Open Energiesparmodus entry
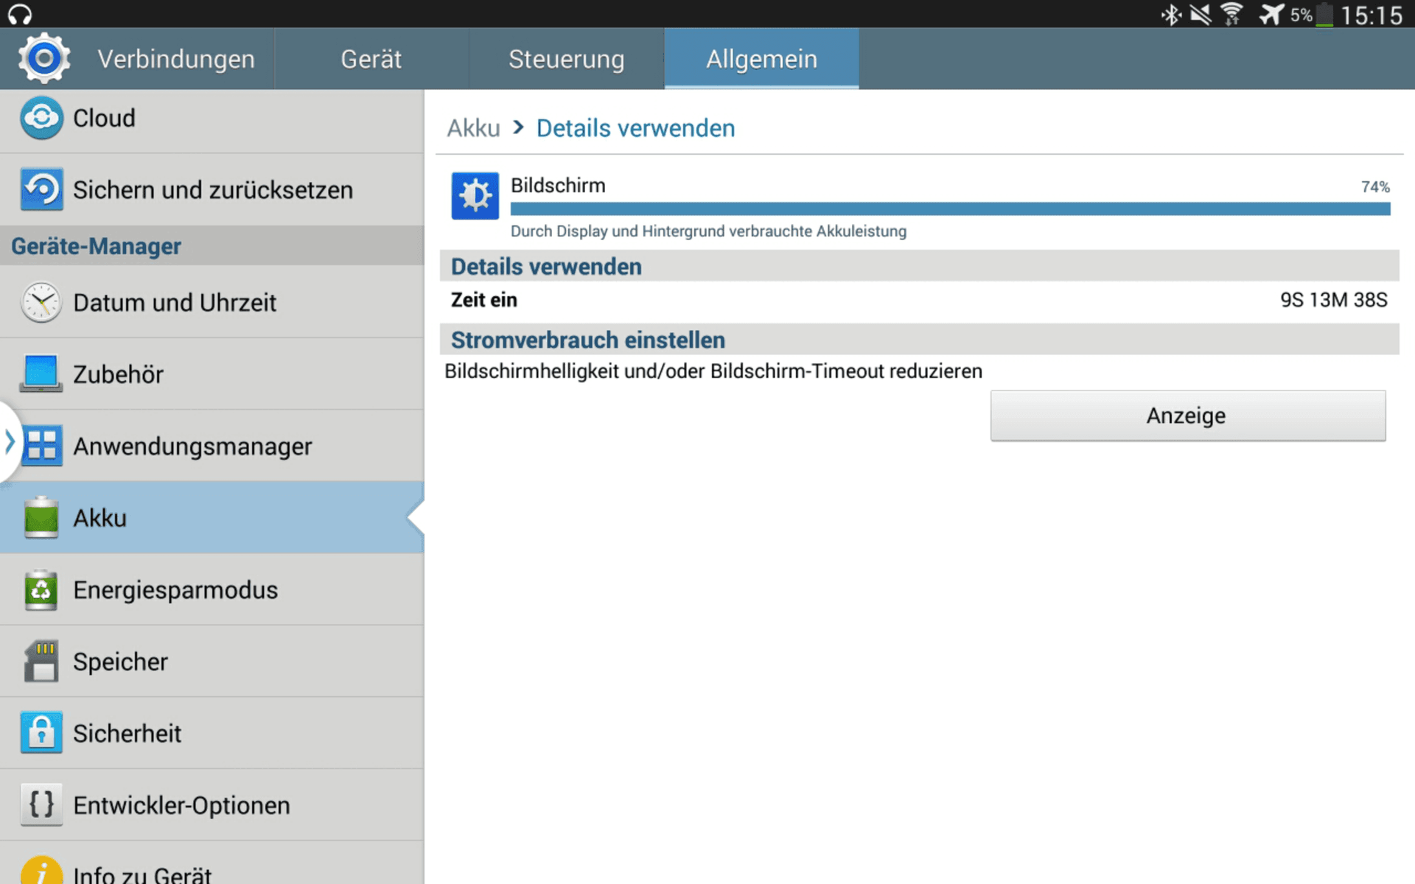The image size is (1415, 884). click(x=212, y=589)
